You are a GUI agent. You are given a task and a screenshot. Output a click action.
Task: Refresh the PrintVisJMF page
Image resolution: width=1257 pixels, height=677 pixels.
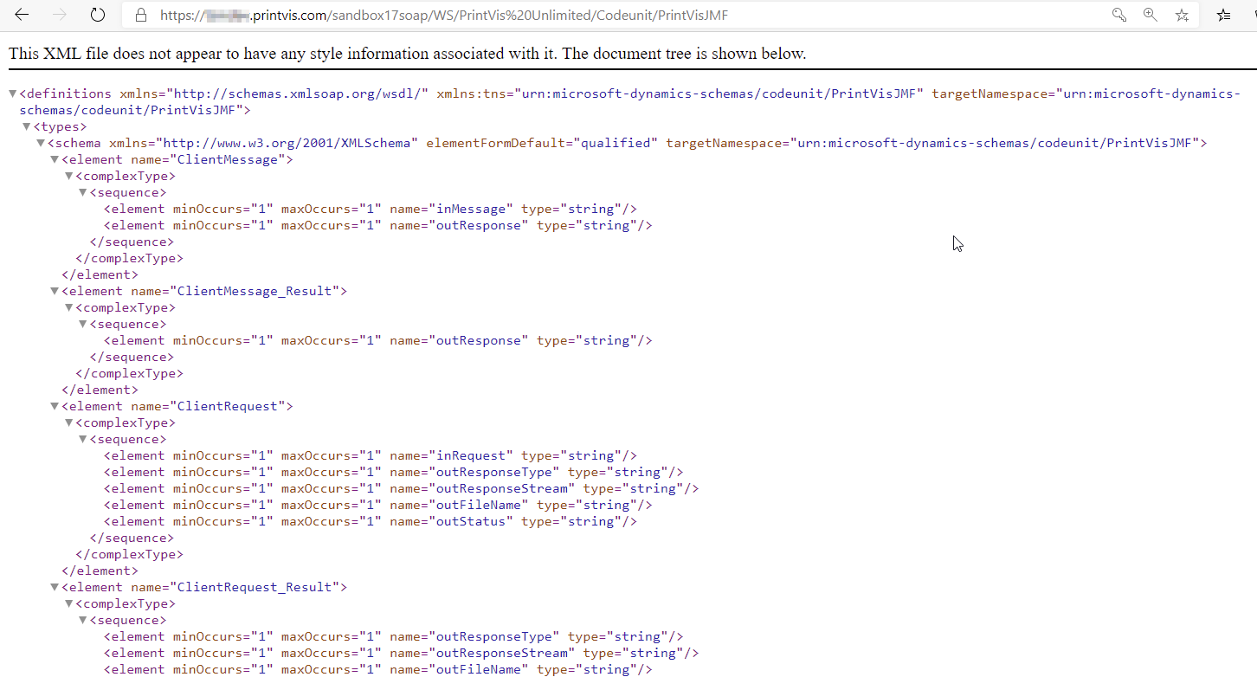click(98, 15)
